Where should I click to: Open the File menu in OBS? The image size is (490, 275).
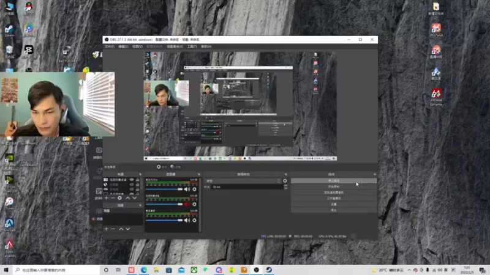pyautogui.click(x=109, y=46)
